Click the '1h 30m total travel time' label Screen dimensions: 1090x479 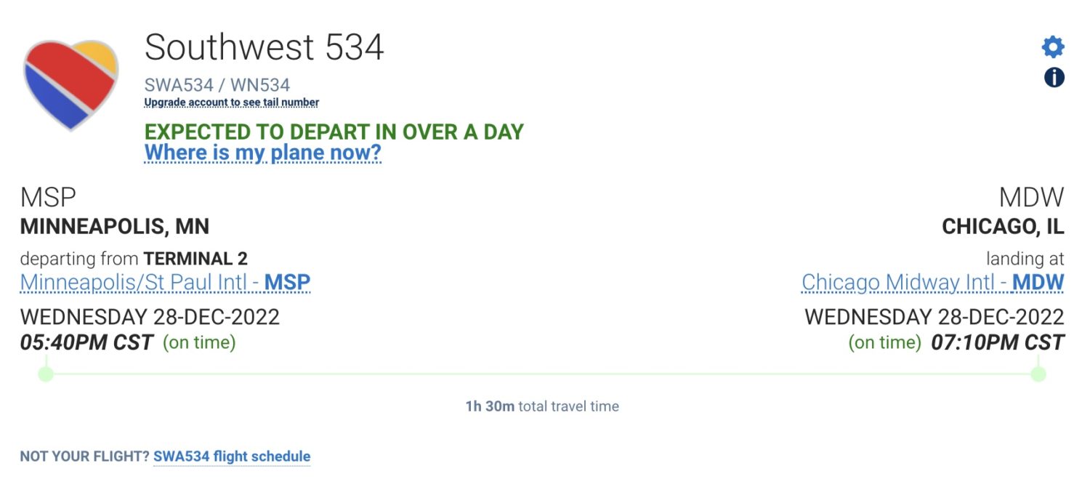coord(542,406)
